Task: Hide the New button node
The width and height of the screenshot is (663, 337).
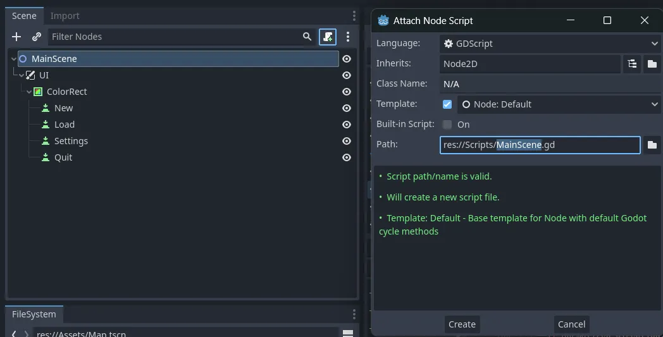Action: (x=347, y=108)
